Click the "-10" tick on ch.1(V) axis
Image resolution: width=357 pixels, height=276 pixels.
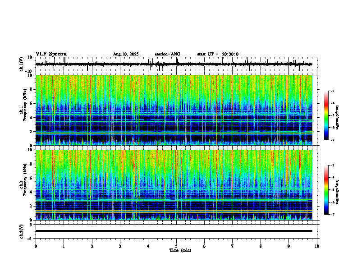[29, 71]
